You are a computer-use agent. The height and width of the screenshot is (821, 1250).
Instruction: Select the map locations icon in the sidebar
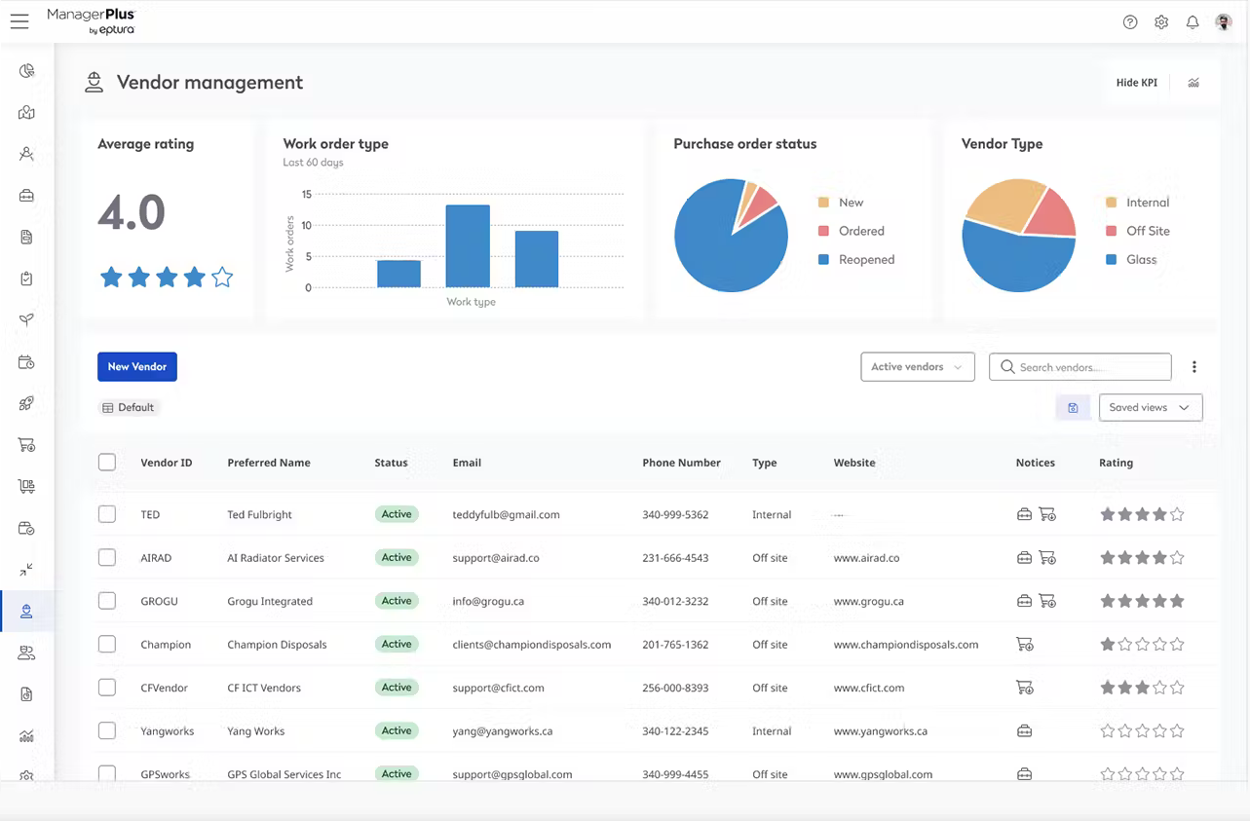[26, 112]
